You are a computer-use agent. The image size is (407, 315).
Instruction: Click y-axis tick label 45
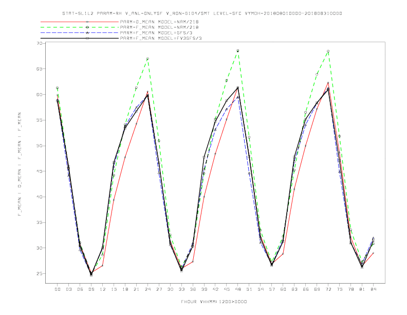[x=40, y=171]
